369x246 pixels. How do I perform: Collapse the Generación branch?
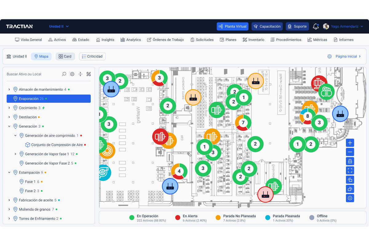coord(9,126)
